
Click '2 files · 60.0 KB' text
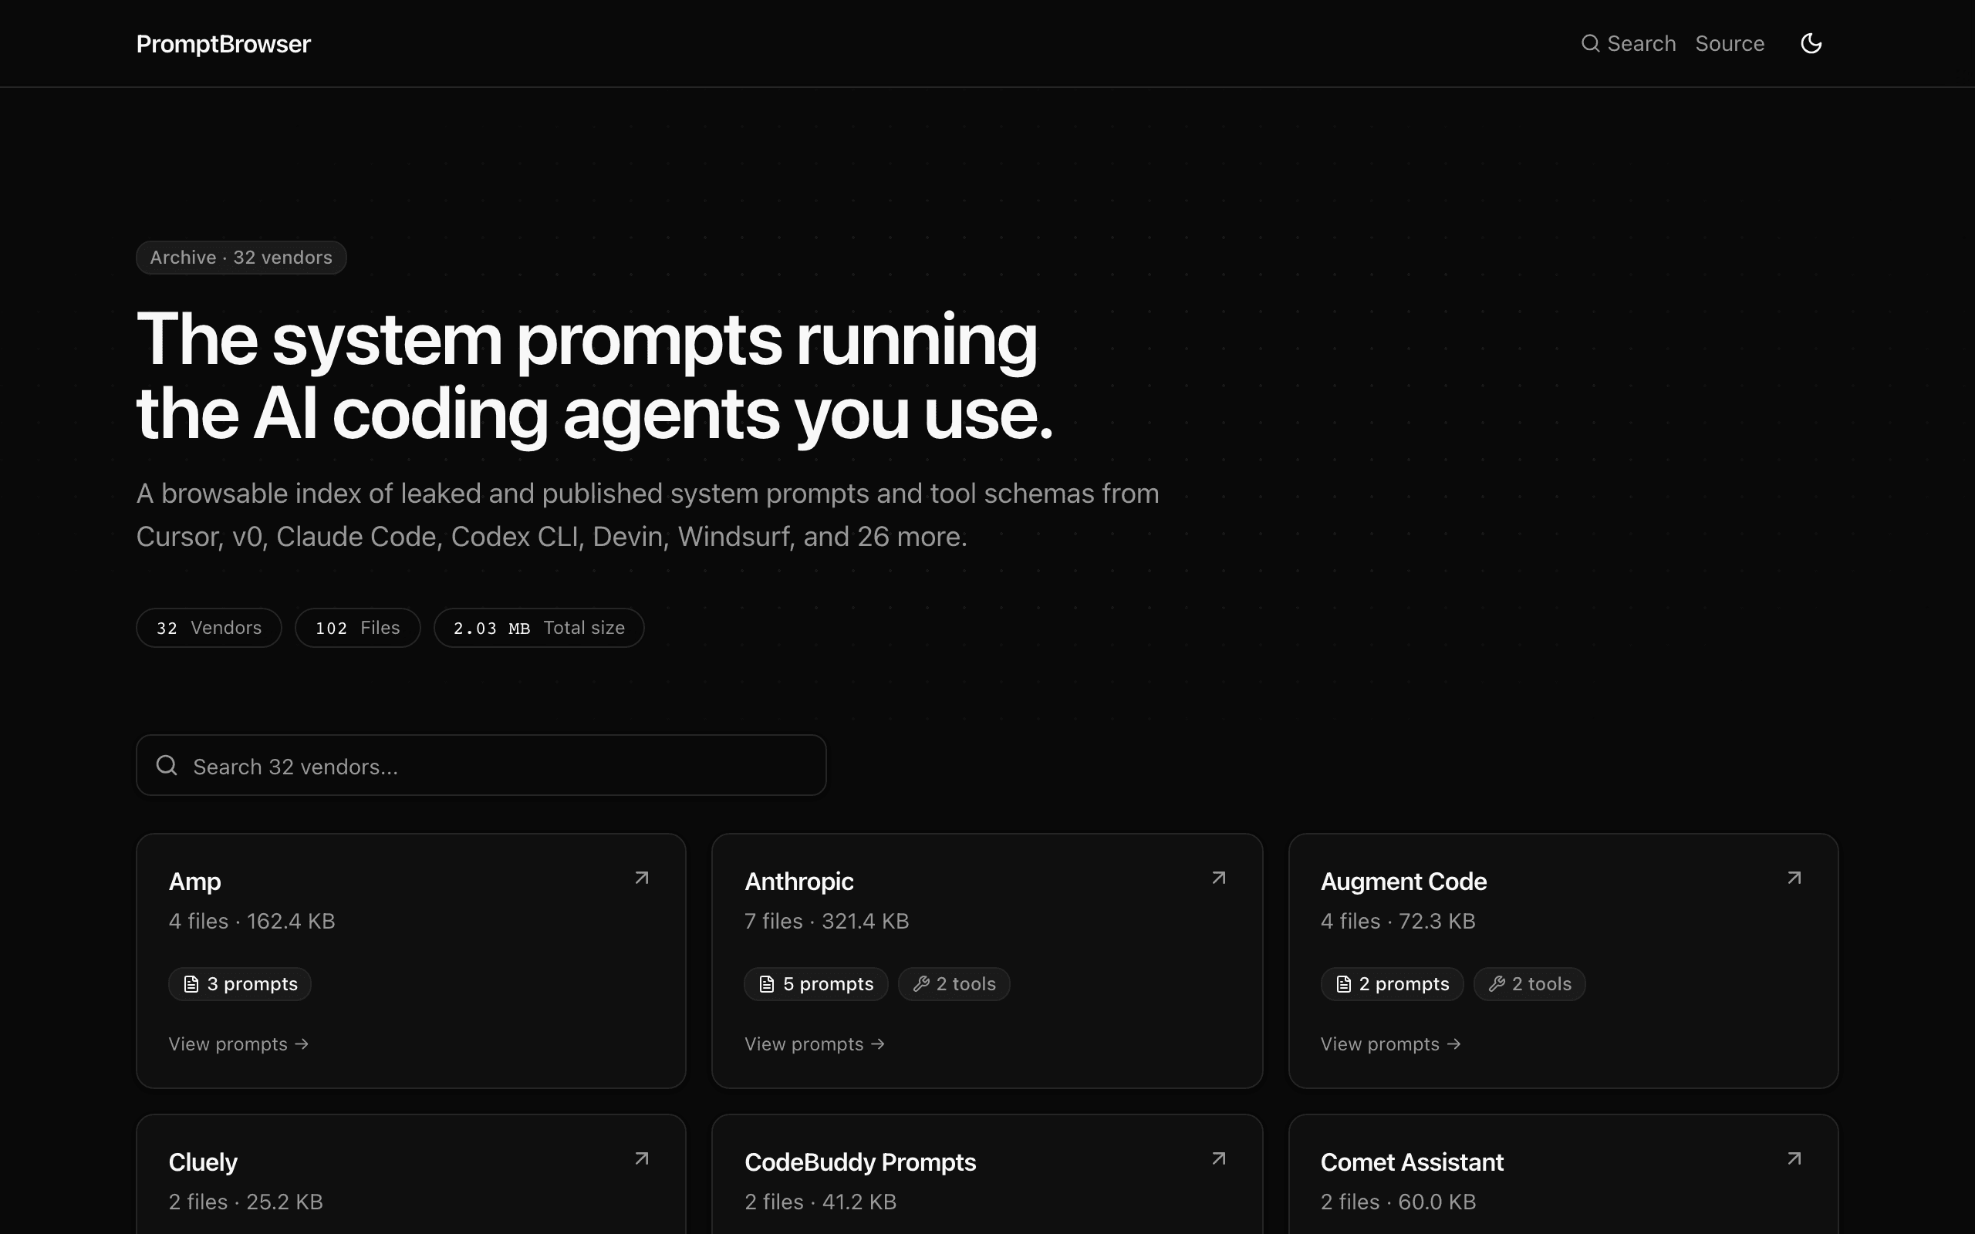1398,1202
